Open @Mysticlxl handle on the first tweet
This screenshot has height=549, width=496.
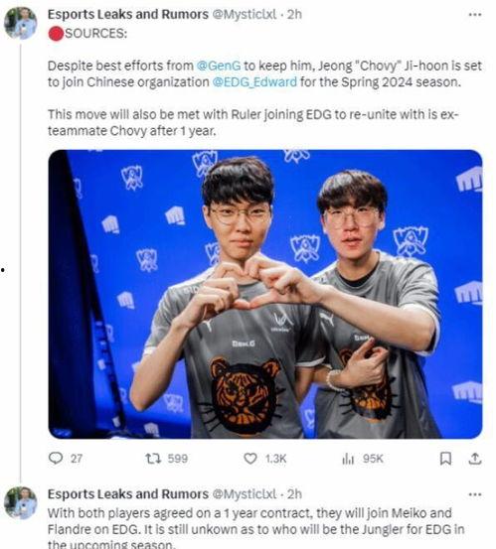pos(245,14)
